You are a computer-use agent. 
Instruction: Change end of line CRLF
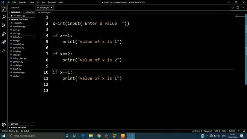(224, 131)
